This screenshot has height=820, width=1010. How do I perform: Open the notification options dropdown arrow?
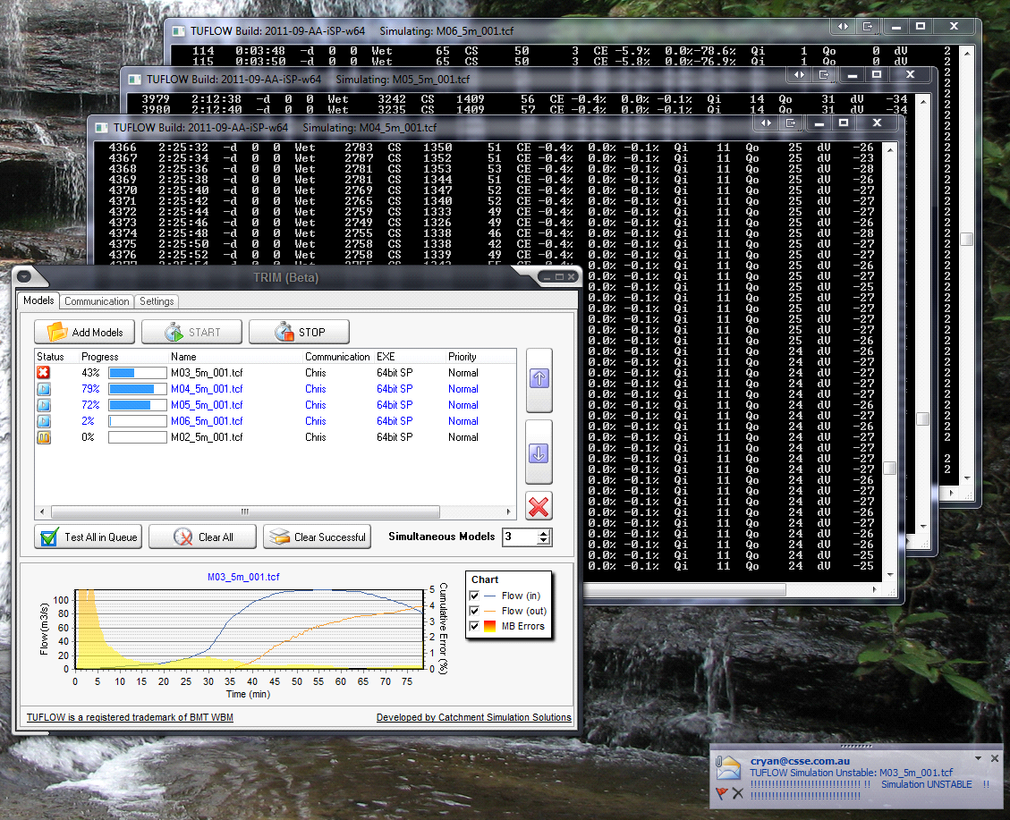coord(979,758)
